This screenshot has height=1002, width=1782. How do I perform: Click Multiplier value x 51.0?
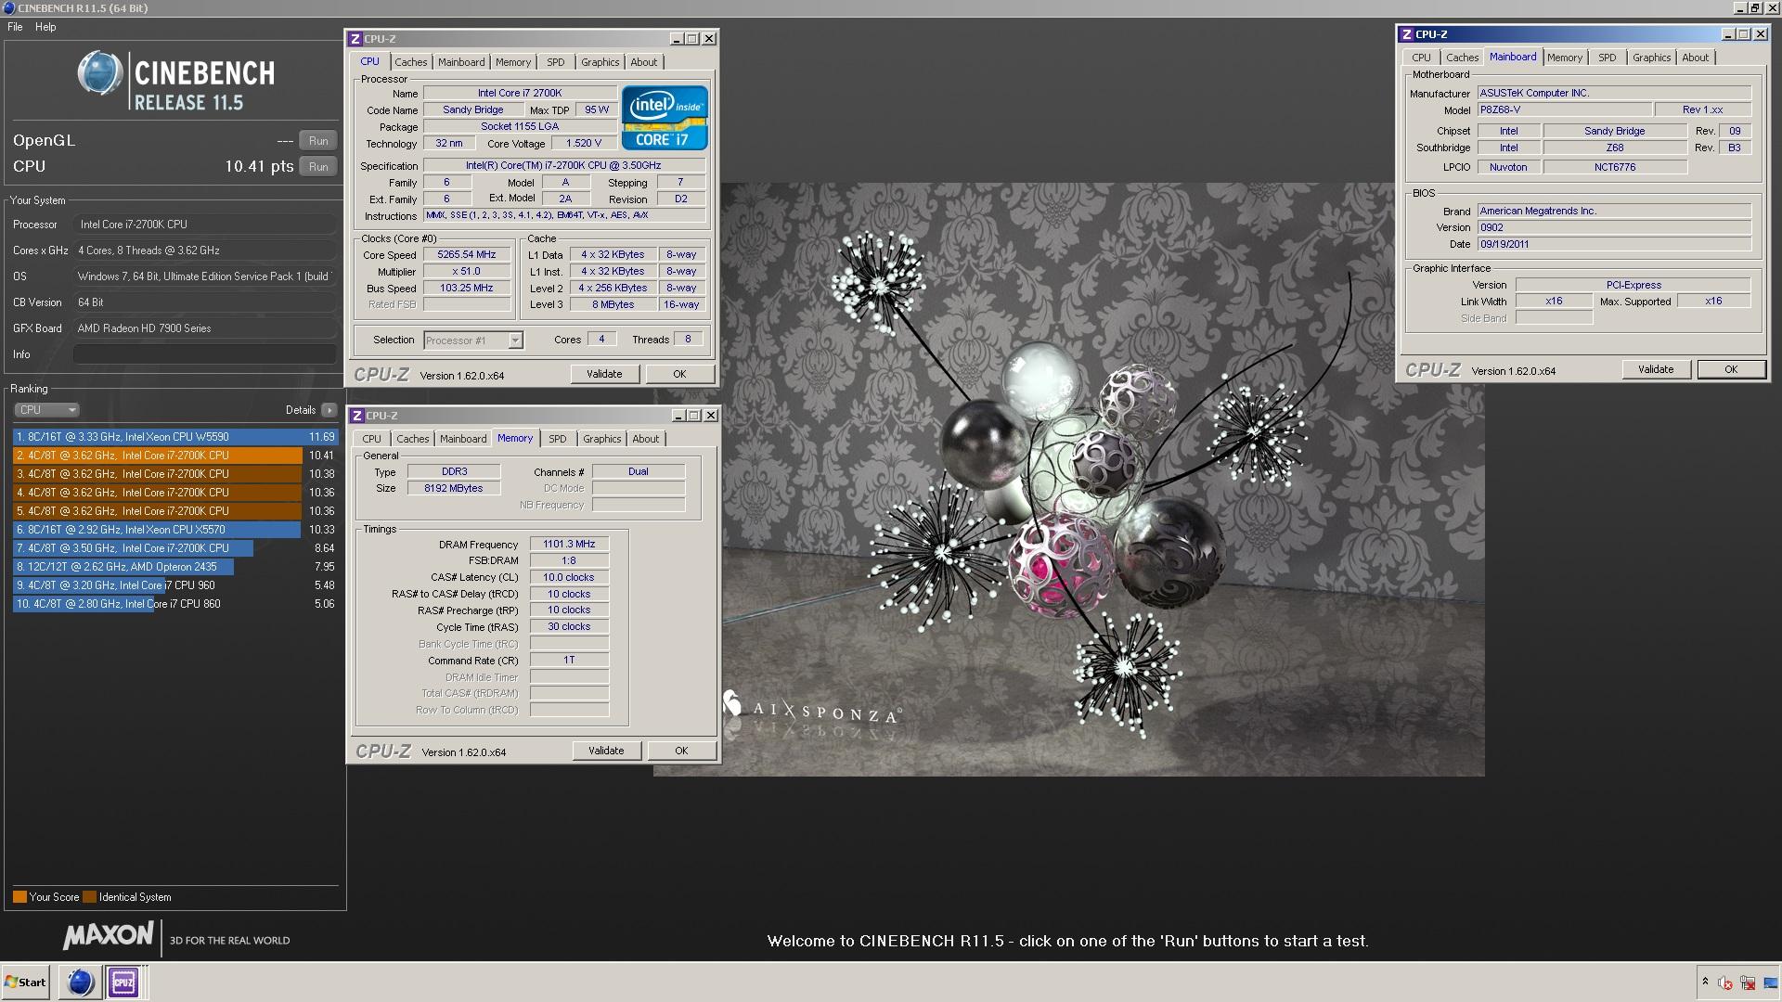tap(467, 271)
